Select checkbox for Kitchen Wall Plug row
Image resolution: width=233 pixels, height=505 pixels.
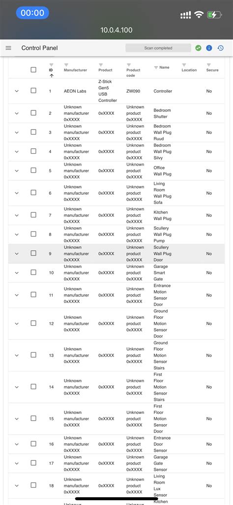[33, 215]
